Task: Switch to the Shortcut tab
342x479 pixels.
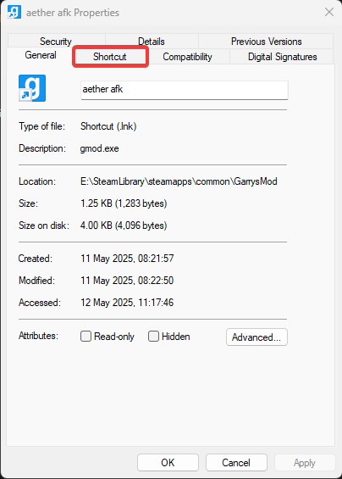Action: coord(110,57)
